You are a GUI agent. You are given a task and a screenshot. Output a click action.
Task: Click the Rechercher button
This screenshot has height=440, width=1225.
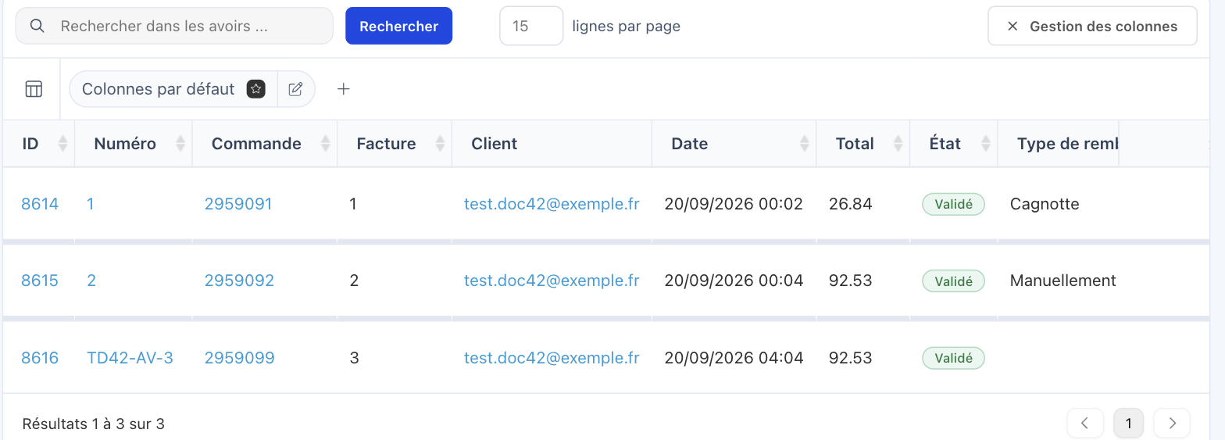tap(398, 26)
